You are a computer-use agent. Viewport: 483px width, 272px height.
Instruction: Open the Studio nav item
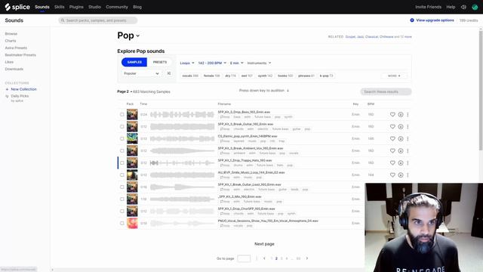[x=94, y=7]
